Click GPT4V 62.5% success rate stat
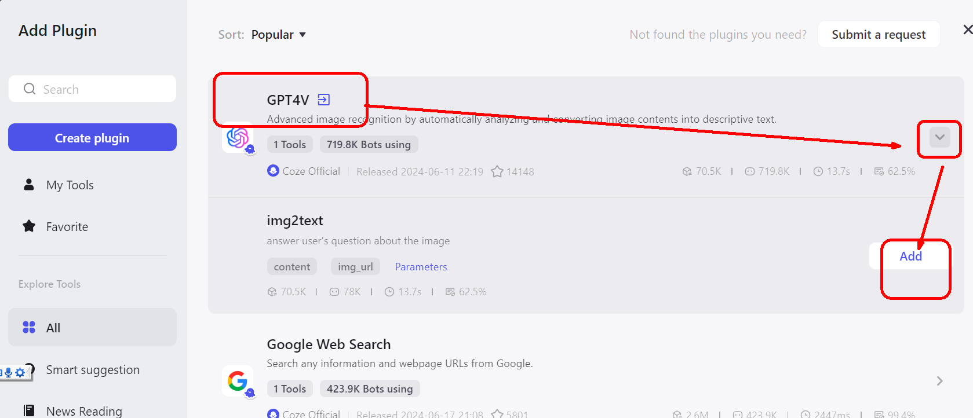 pyautogui.click(x=894, y=171)
